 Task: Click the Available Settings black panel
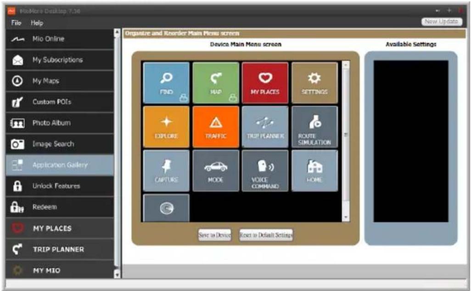click(x=411, y=141)
